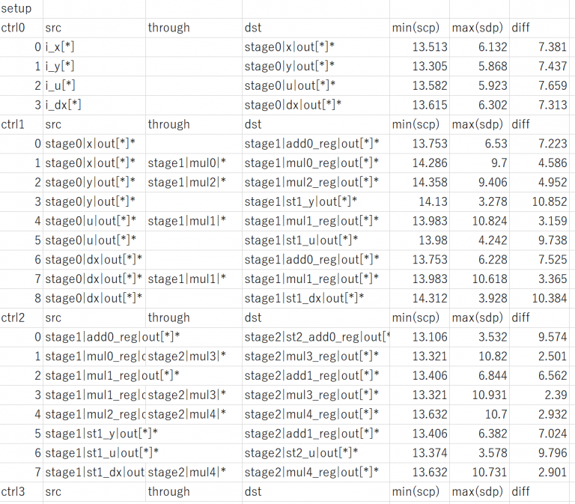Click the 'i_x[*]' source cell
575x504 pixels.
60,47
